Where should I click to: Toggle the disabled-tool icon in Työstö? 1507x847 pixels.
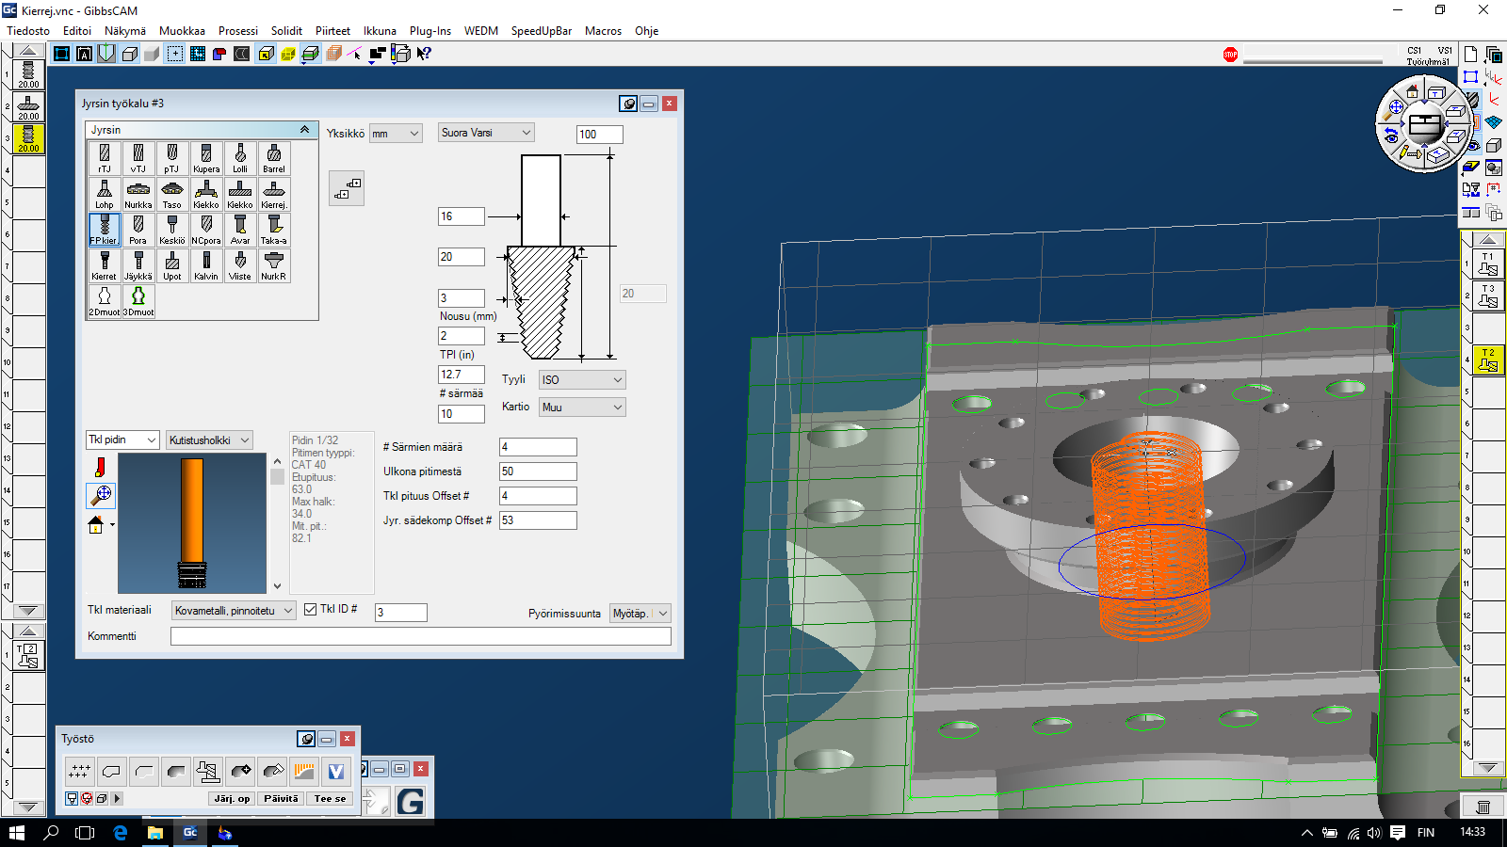pos(87,798)
